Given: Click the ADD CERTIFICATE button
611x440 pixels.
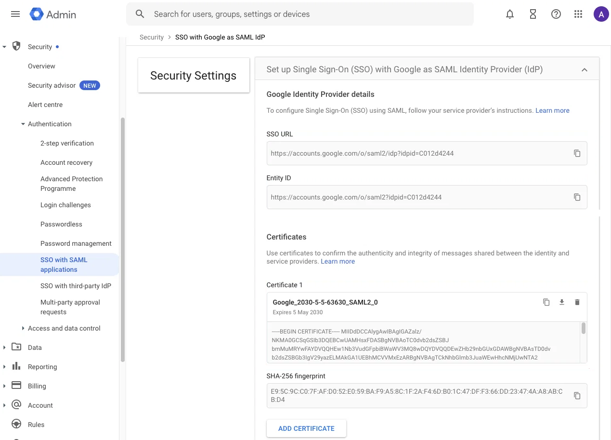Looking at the screenshot, I should tap(306, 428).
